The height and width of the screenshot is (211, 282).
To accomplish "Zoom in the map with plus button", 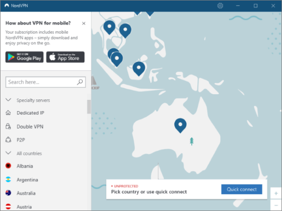I will click(276, 193).
